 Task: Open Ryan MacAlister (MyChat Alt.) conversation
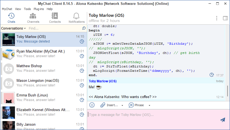43,54
